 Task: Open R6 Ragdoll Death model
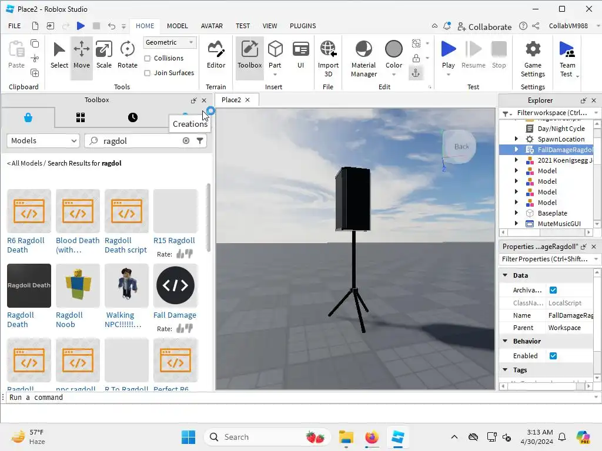29,211
